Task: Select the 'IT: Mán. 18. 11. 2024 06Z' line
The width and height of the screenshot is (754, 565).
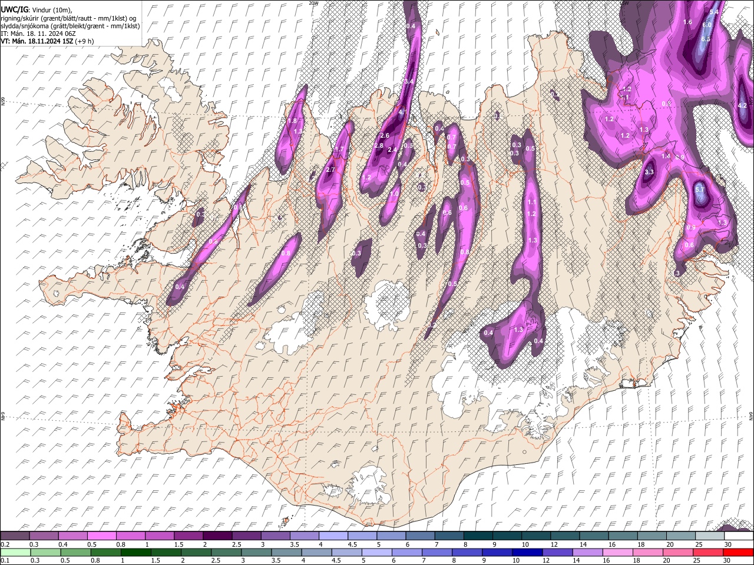Action: [38, 34]
